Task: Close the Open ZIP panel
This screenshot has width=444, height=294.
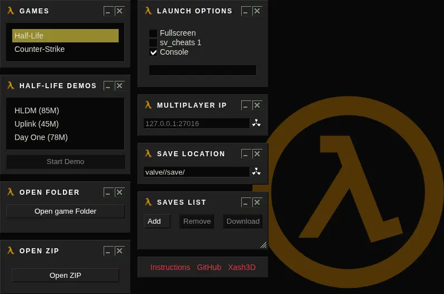Action: (120, 251)
